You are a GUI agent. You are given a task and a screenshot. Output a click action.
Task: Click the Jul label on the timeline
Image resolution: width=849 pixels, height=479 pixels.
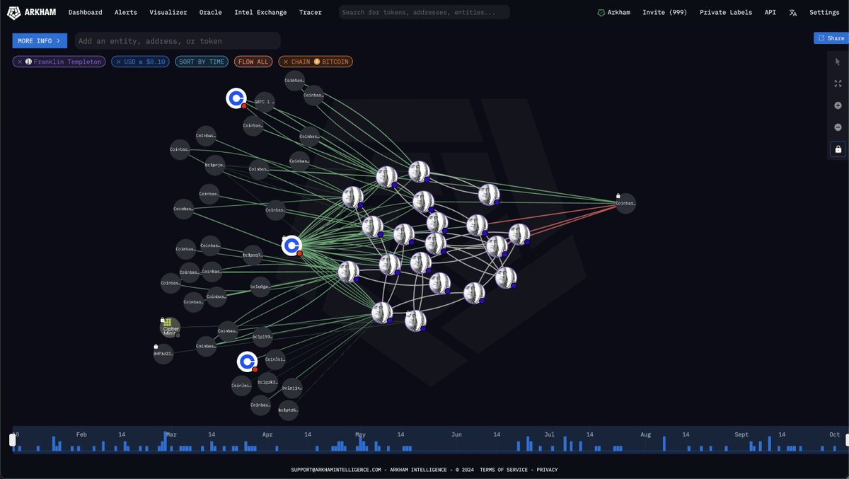point(550,434)
